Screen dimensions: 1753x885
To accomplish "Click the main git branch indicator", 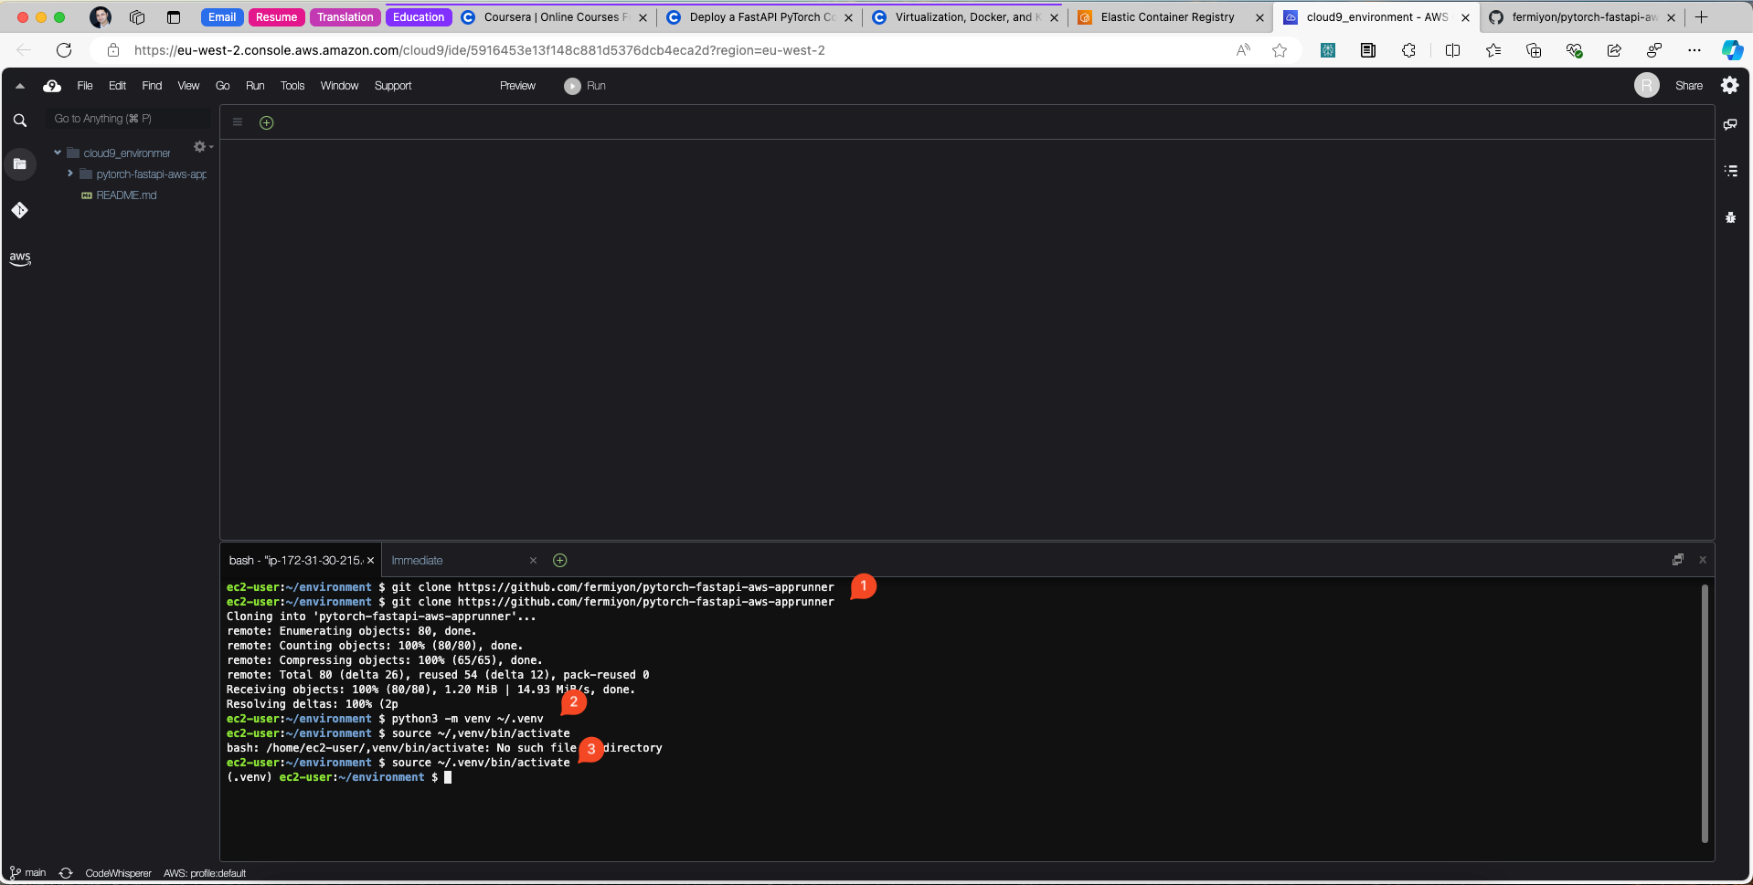I will click(x=27, y=873).
